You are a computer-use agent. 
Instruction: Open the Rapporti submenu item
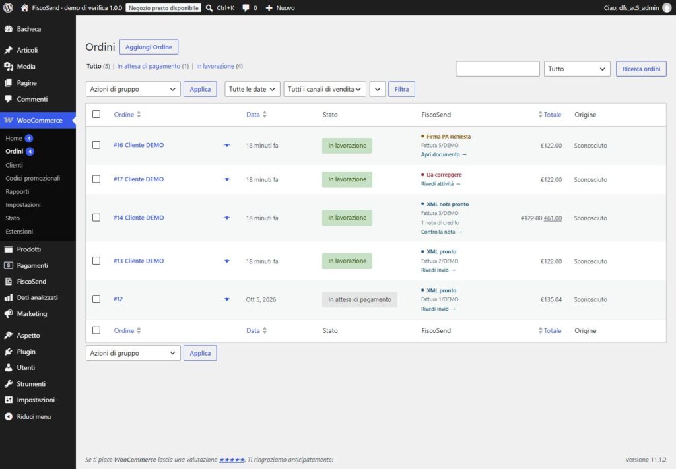pos(17,192)
